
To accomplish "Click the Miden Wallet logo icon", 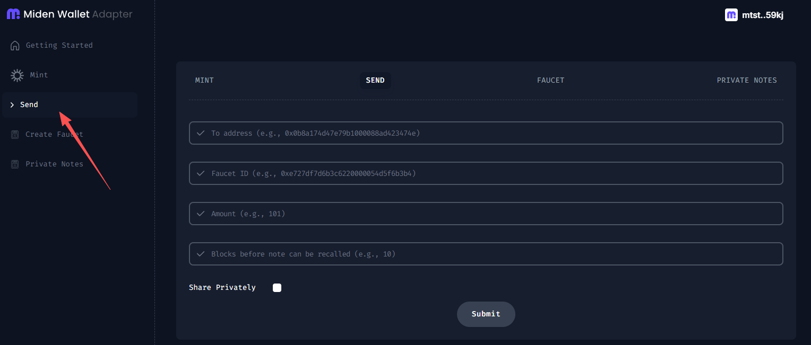I will coord(13,14).
